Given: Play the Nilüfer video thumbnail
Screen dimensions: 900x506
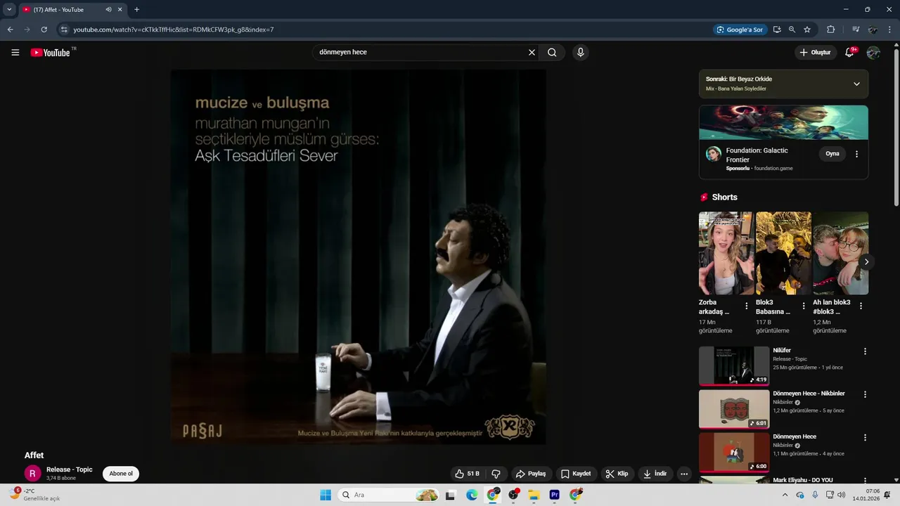Looking at the screenshot, I should pos(734,365).
